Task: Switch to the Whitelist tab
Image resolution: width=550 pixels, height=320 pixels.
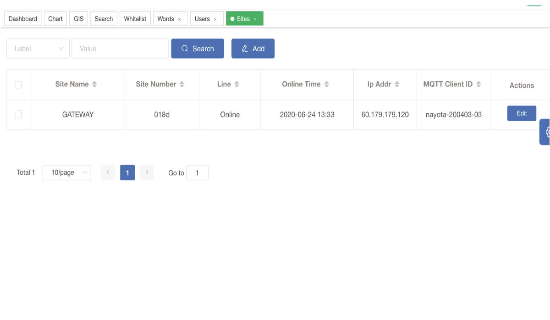Action: coord(135,19)
